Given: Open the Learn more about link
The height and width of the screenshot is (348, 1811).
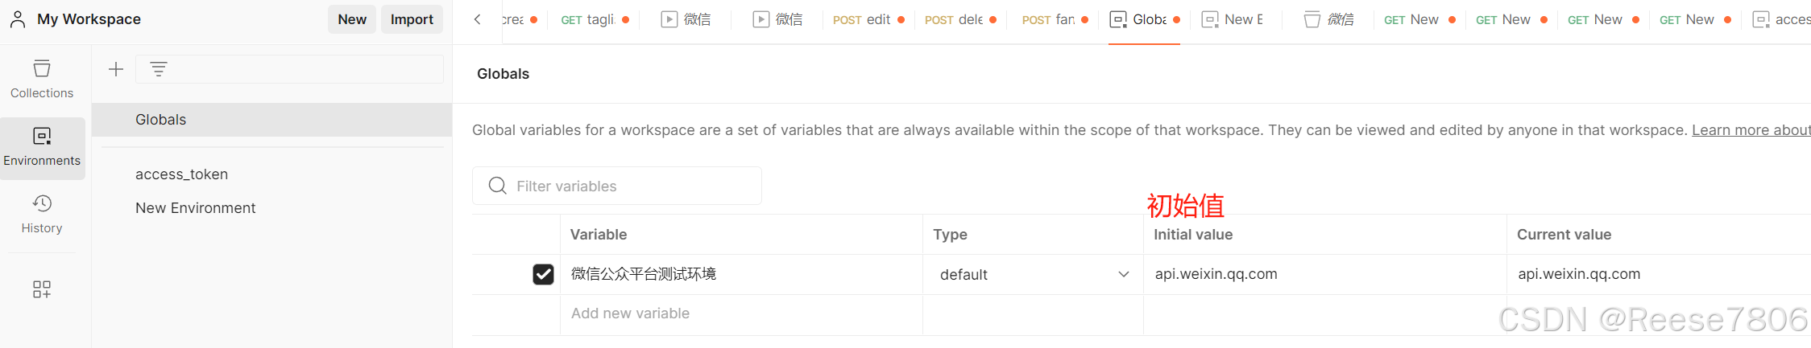Looking at the screenshot, I should (1751, 130).
